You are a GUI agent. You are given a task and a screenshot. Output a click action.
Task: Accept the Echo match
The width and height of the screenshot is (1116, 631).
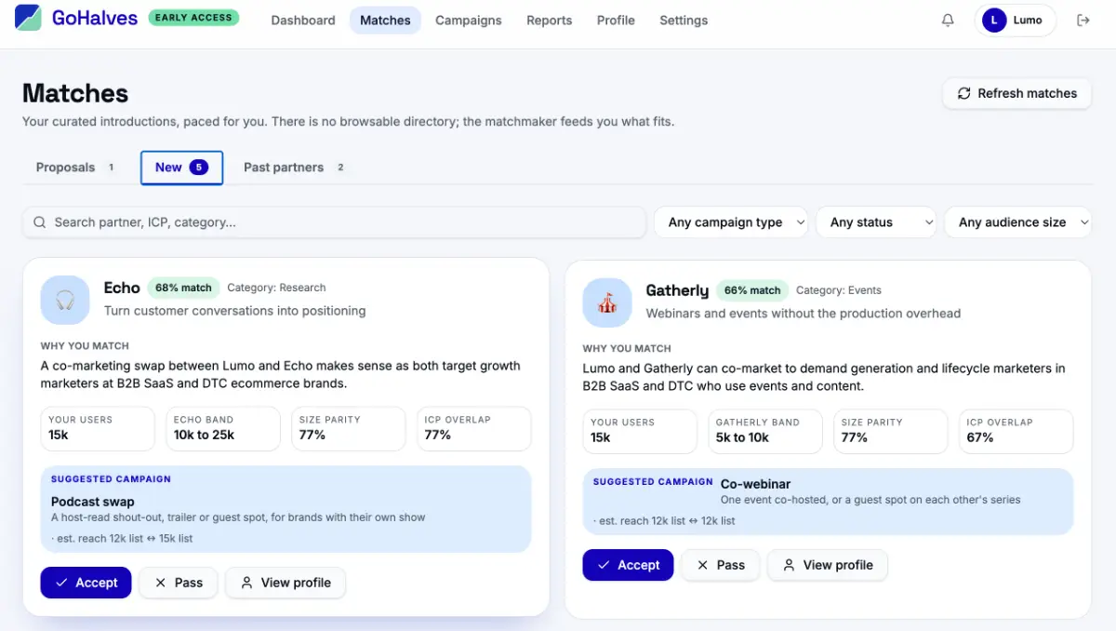coord(86,583)
